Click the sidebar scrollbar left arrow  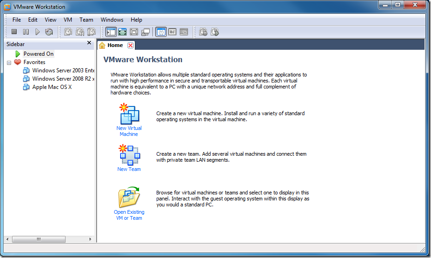pyautogui.click(x=7, y=239)
